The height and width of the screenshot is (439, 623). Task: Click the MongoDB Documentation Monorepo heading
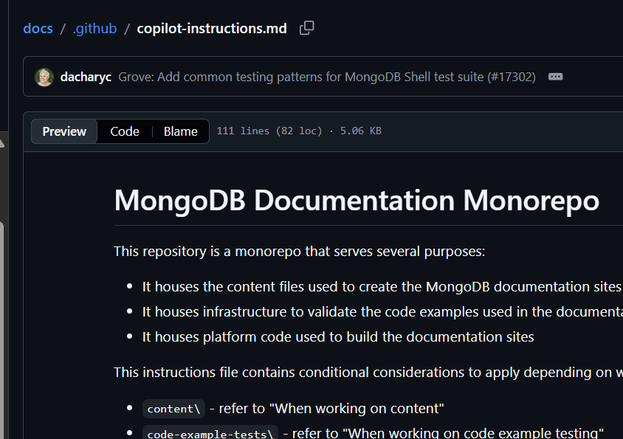click(x=357, y=200)
